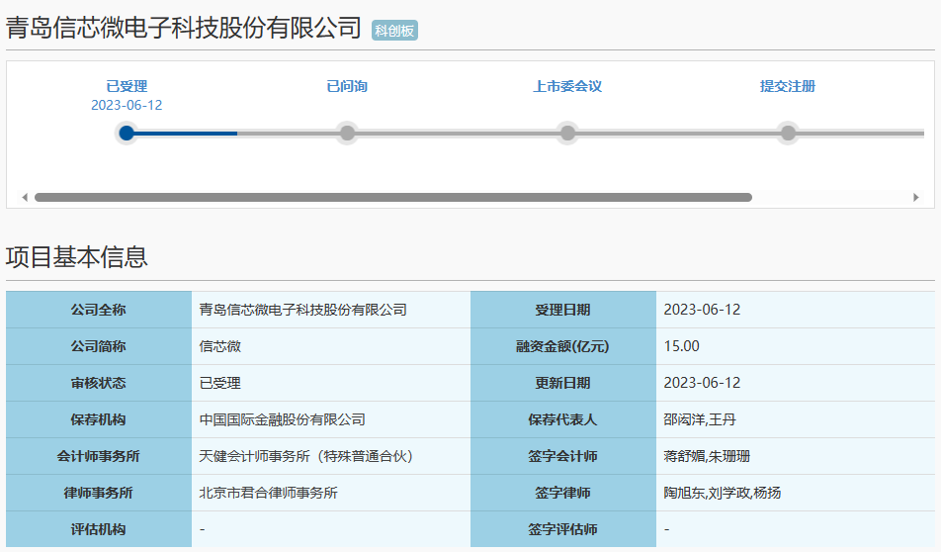The image size is (941, 552).
Task: Click the 评估机构 header cell
Action: click(99, 530)
